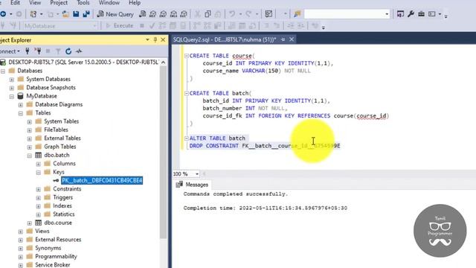Select the Indexes folder
Image resolution: width=476 pixels, height=268 pixels.
click(62, 205)
